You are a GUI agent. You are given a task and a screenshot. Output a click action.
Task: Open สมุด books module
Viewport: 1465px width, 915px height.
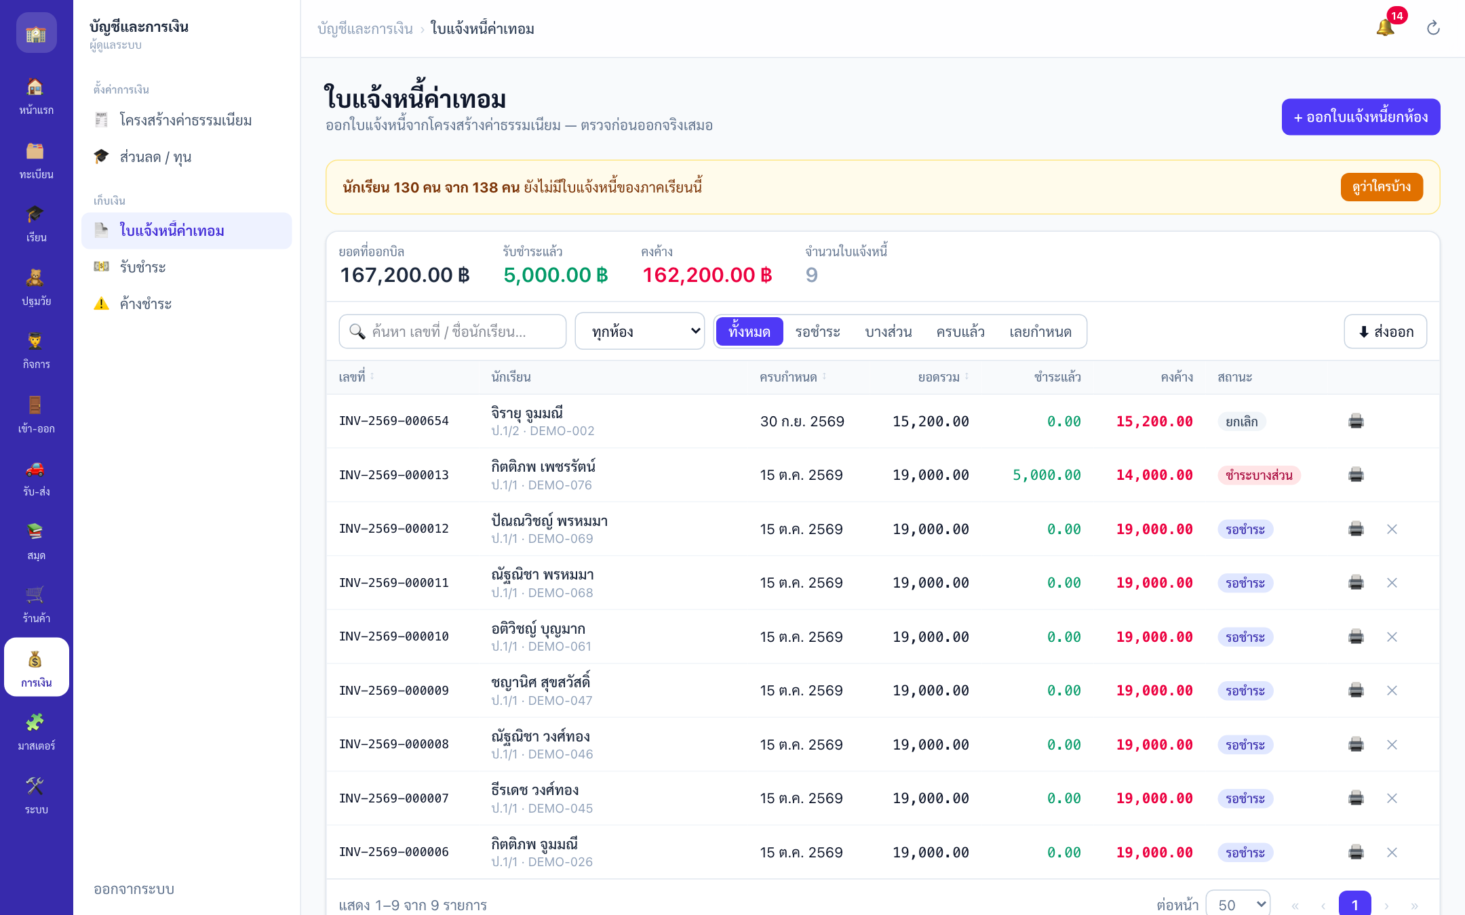(37, 542)
